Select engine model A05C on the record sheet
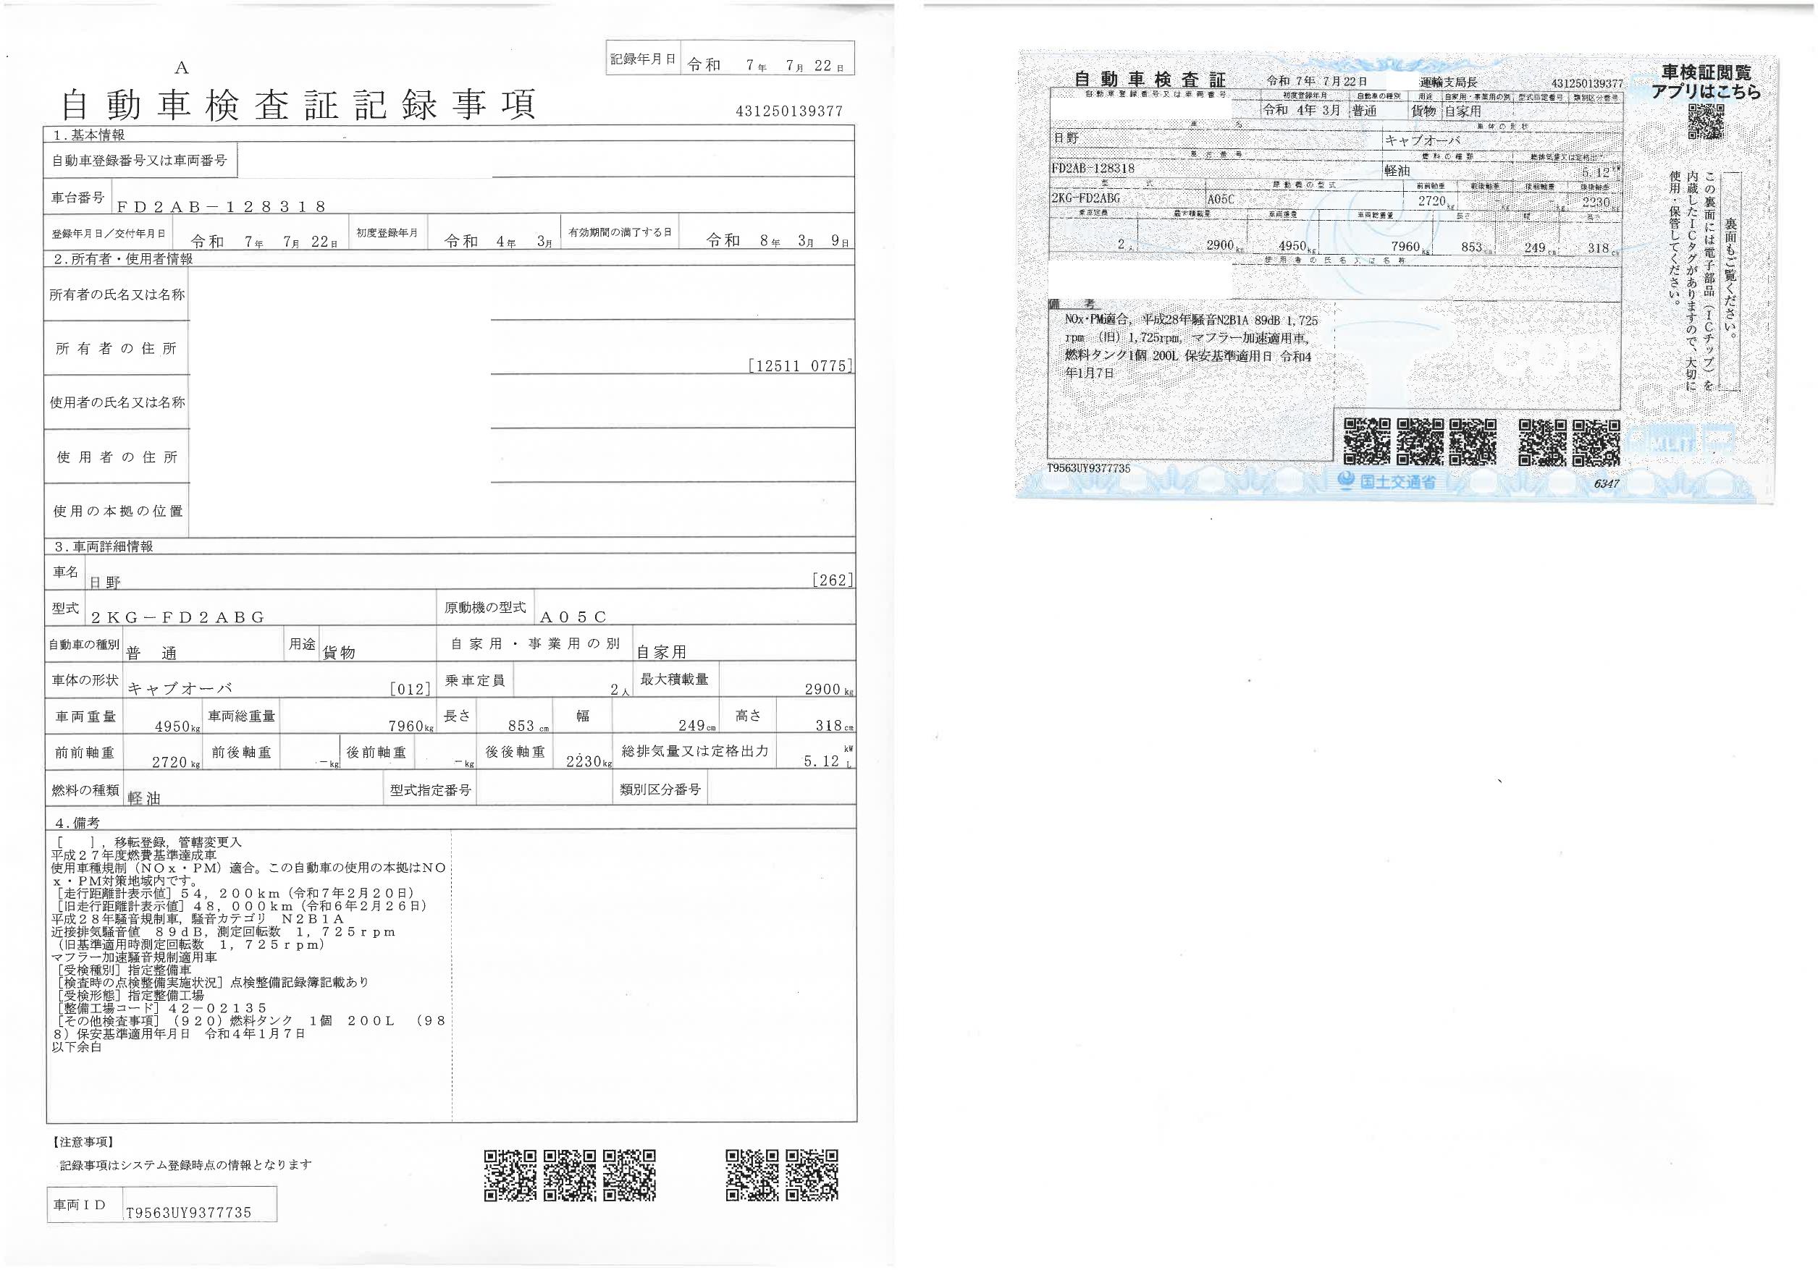The height and width of the screenshot is (1270, 1818). pyautogui.click(x=573, y=617)
